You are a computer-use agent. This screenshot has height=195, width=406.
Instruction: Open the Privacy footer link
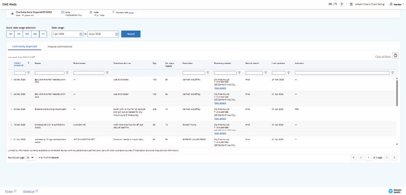coord(9,191)
